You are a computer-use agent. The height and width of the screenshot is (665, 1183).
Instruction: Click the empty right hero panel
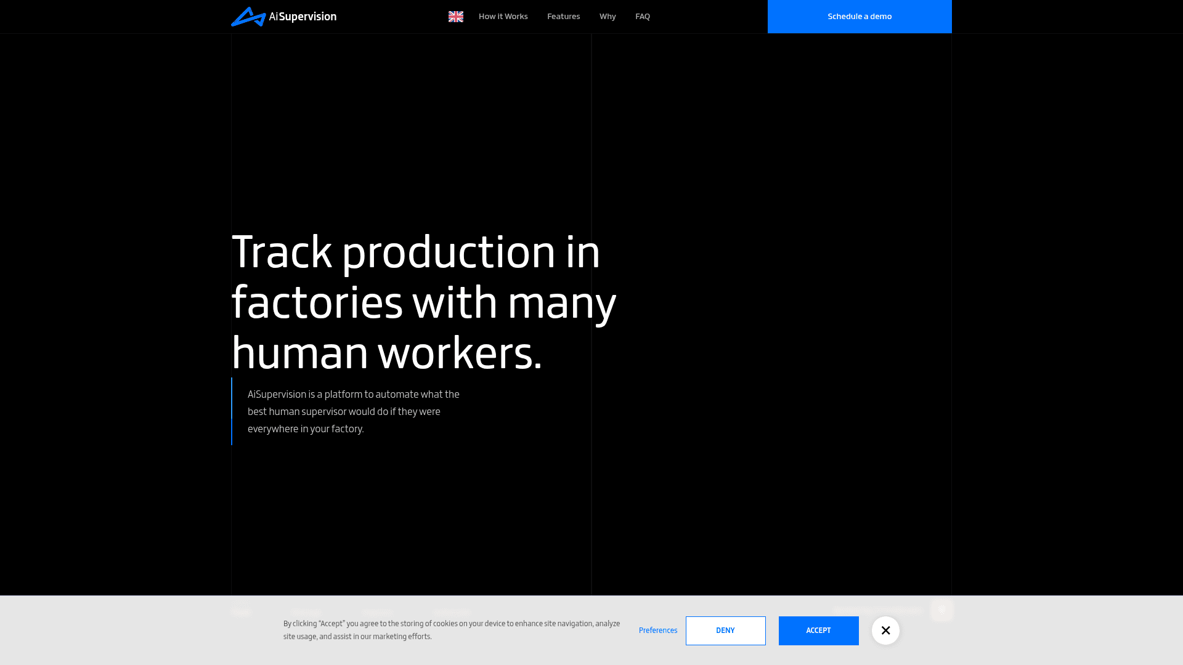click(771, 314)
